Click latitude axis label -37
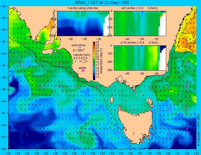The image size is (201, 155). coord(3,65)
